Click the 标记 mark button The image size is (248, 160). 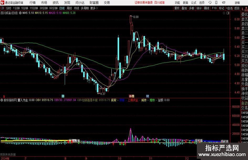click(221, 8)
